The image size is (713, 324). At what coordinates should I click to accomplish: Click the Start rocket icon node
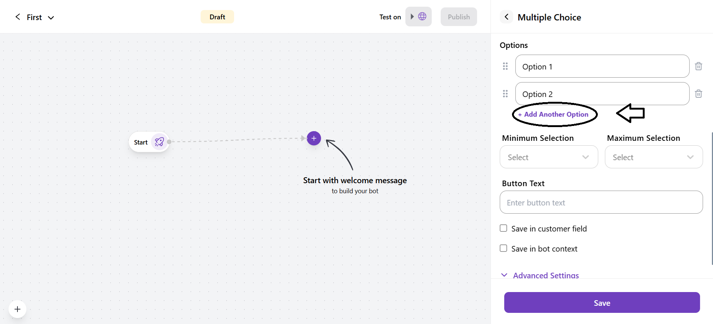pyautogui.click(x=159, y=142)
